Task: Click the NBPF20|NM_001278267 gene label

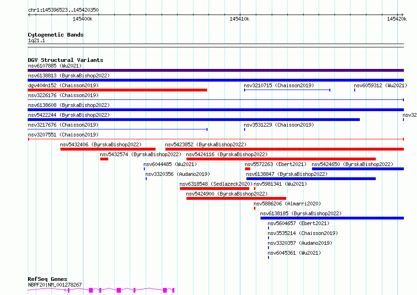Action: tap(55, 285)
